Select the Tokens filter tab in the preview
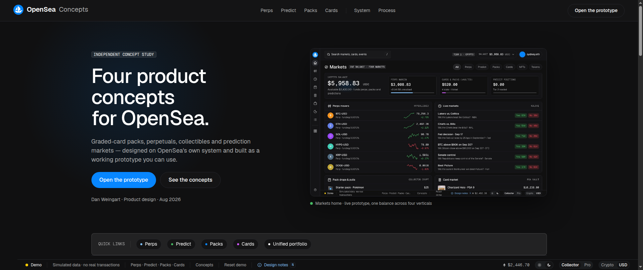 click(535, 67)
